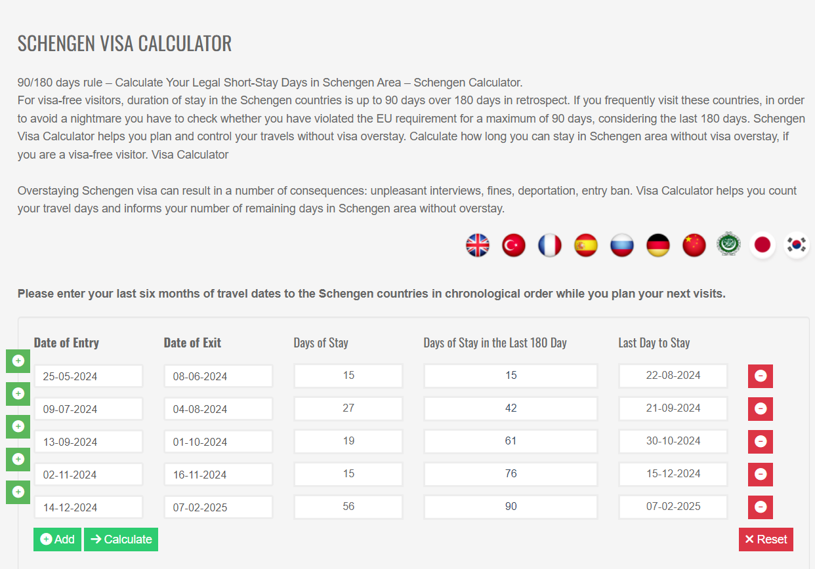Run the Calculate button
815x569 pixels.
[x=121, y=540]
